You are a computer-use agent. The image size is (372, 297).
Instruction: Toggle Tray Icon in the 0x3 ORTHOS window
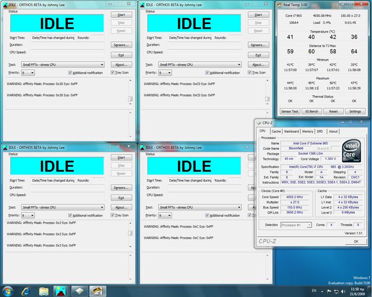tap(112, 215)
